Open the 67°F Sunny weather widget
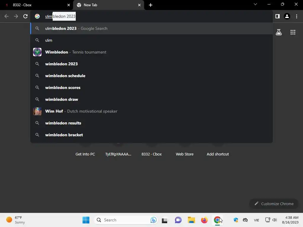This screenshot has width=303, height=227. (x=15, y=220)
